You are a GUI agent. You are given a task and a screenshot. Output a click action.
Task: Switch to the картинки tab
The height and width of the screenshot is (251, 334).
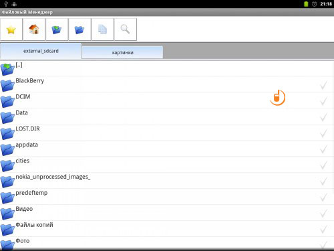(122, 53)
